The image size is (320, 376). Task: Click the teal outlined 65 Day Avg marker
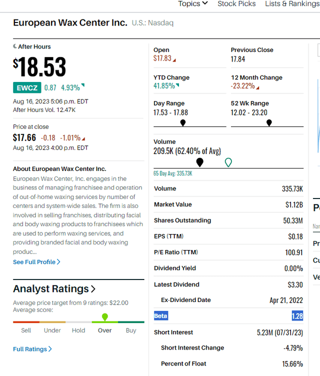228,162
